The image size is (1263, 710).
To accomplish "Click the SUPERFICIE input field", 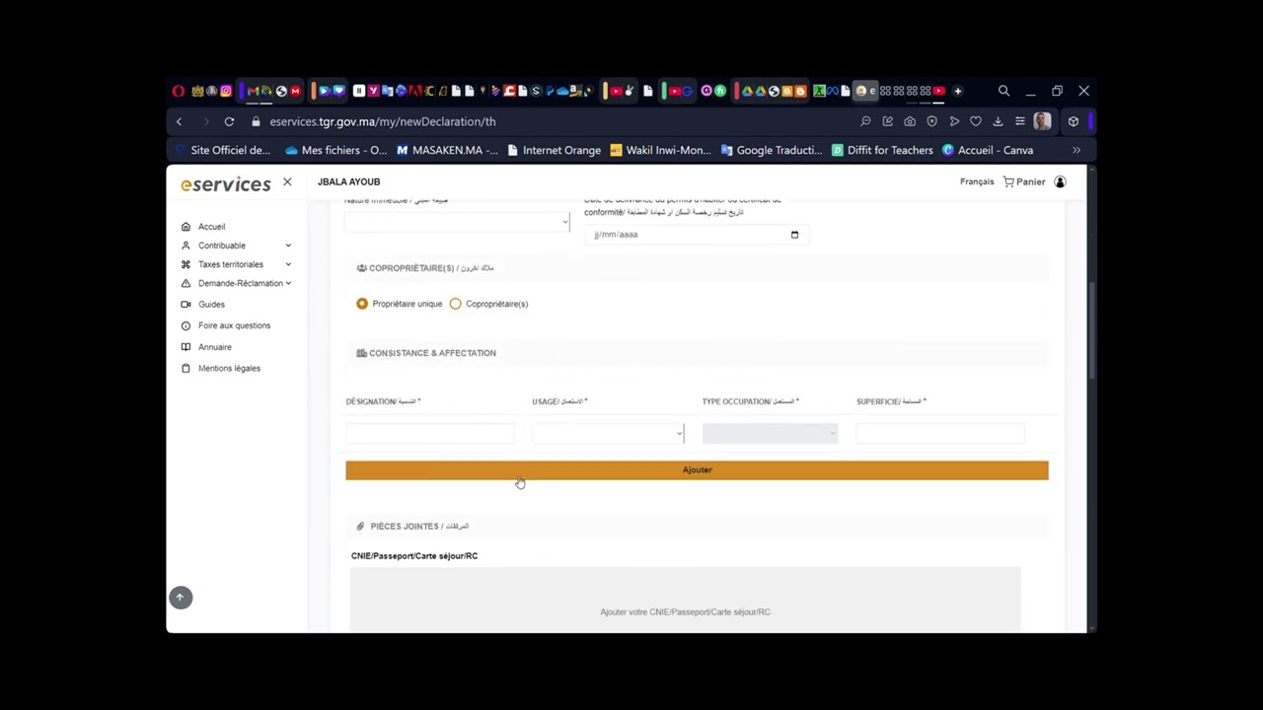I will pos(940,433).
